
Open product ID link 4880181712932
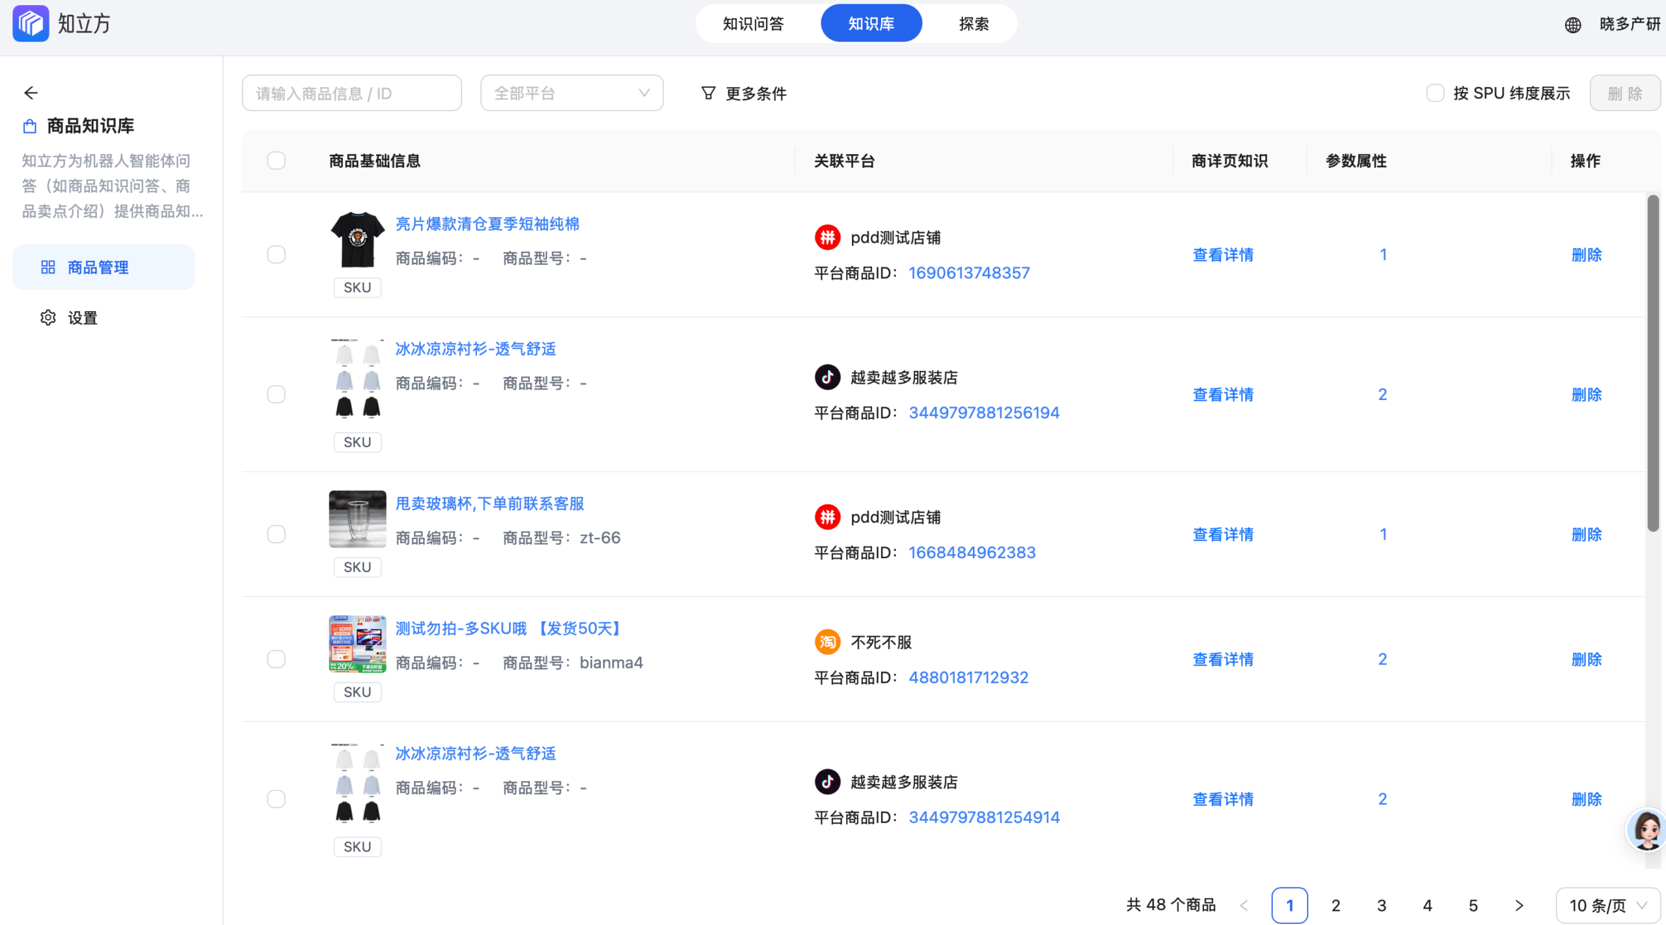pyautogui.click(x=968, y=677)
